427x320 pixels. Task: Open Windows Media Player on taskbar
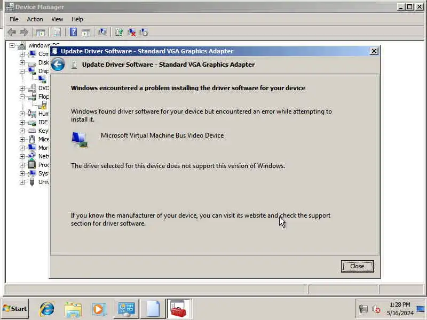click(99, 309)
